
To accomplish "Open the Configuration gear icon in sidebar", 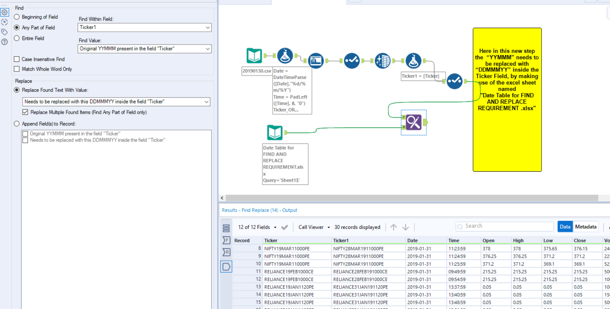I will coord(4,12).
